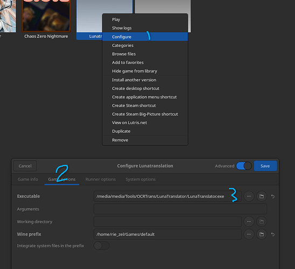Browse for the Executable file via folder icon
The height and width of the screenshot is (269, 295).
[x=262, y=196]
